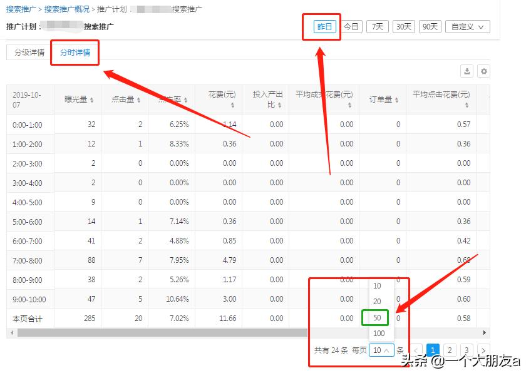Click the download/export table icon
Image resolution: width=531 pixels, height=378 pixels.
point(467,71)
